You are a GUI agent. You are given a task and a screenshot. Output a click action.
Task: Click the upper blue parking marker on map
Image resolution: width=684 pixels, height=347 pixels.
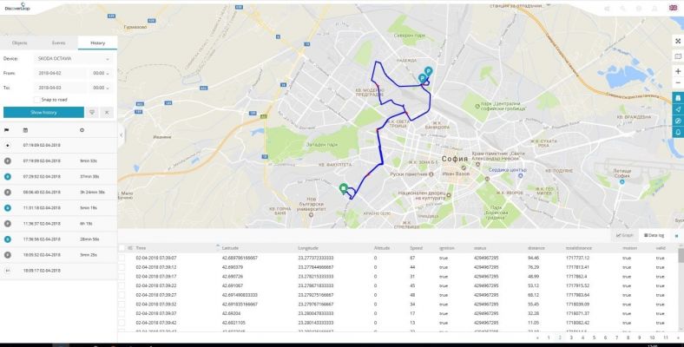[429, 71]
